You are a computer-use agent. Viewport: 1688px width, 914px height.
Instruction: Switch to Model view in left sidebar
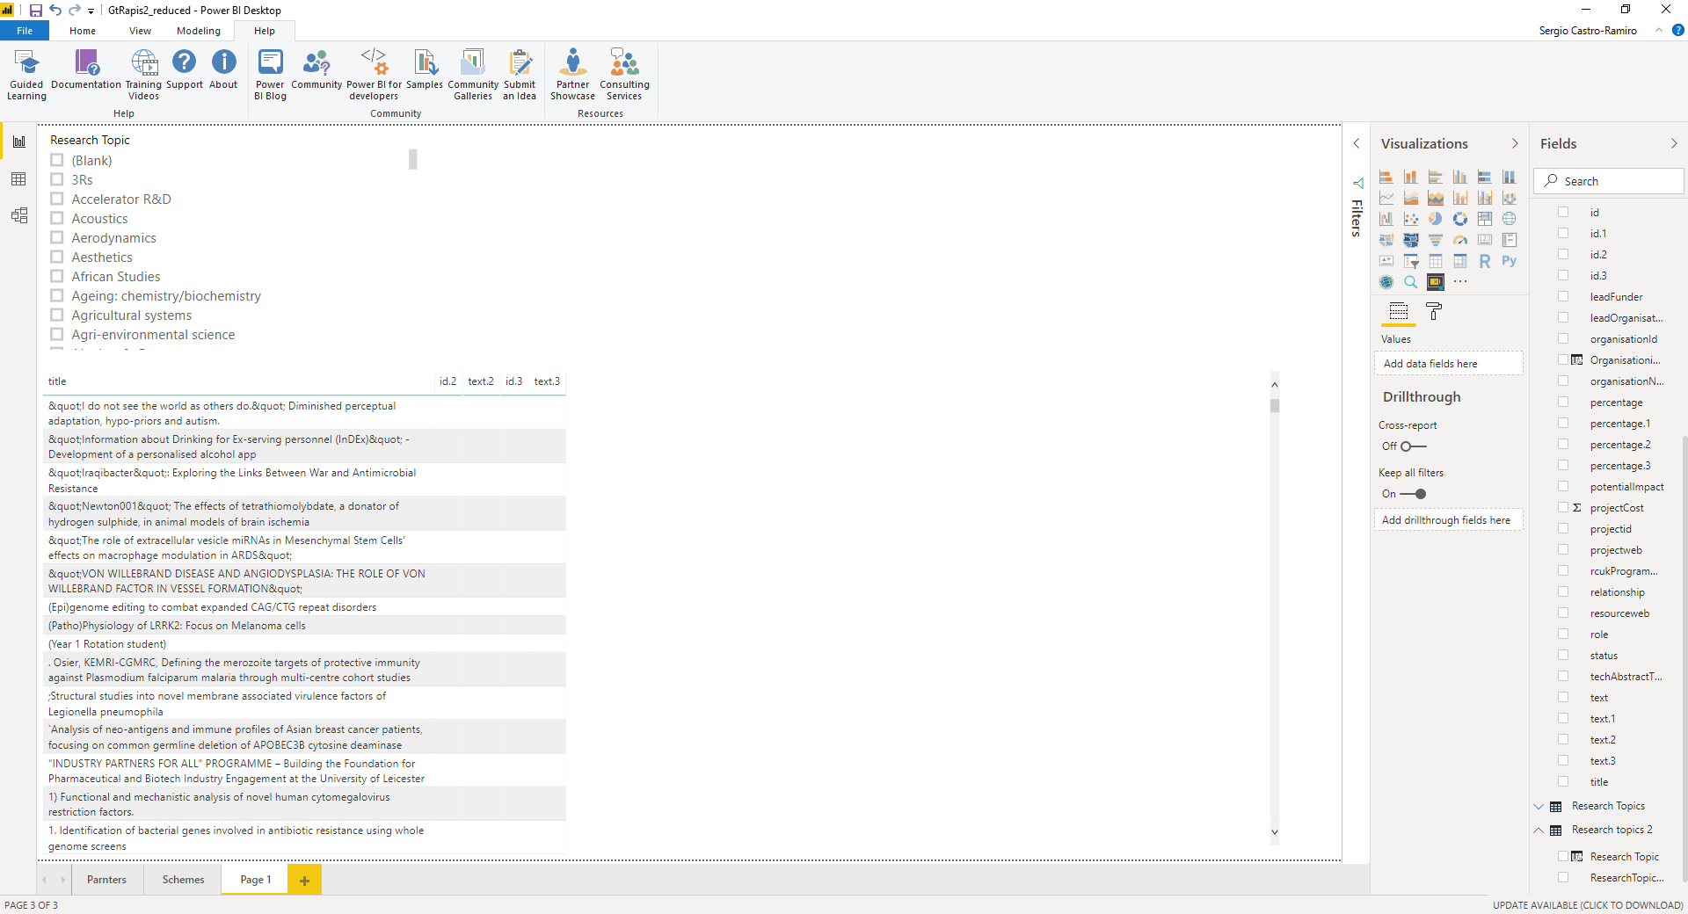[x=18, y=216]
